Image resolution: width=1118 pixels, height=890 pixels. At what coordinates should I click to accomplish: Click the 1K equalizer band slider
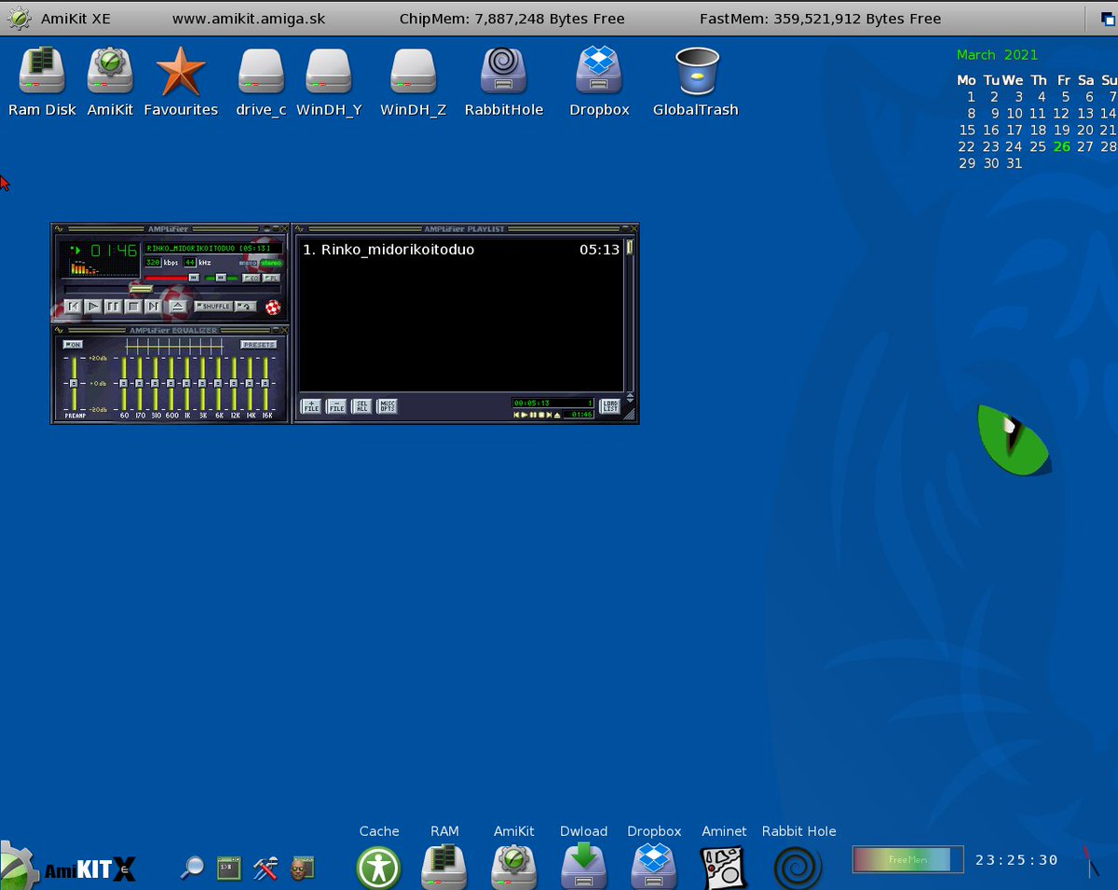tap(186, 384)
